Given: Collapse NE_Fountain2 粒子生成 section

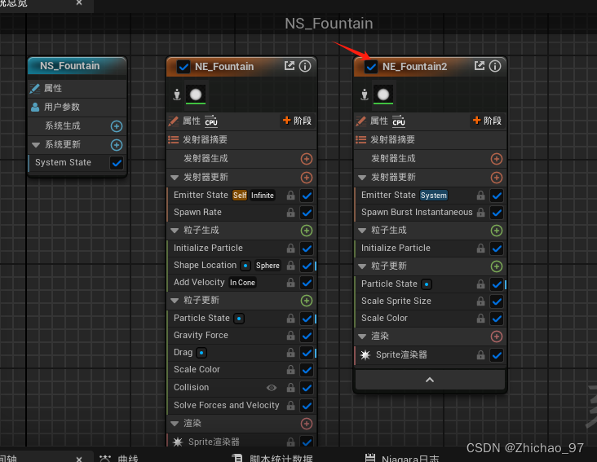Looking at the screenshot, I should (362, 231).
